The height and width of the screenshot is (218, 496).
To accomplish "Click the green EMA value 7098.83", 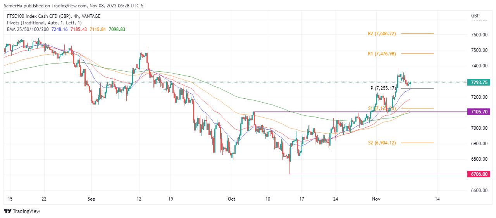I will pyautogui.click(x=117, y=29).
